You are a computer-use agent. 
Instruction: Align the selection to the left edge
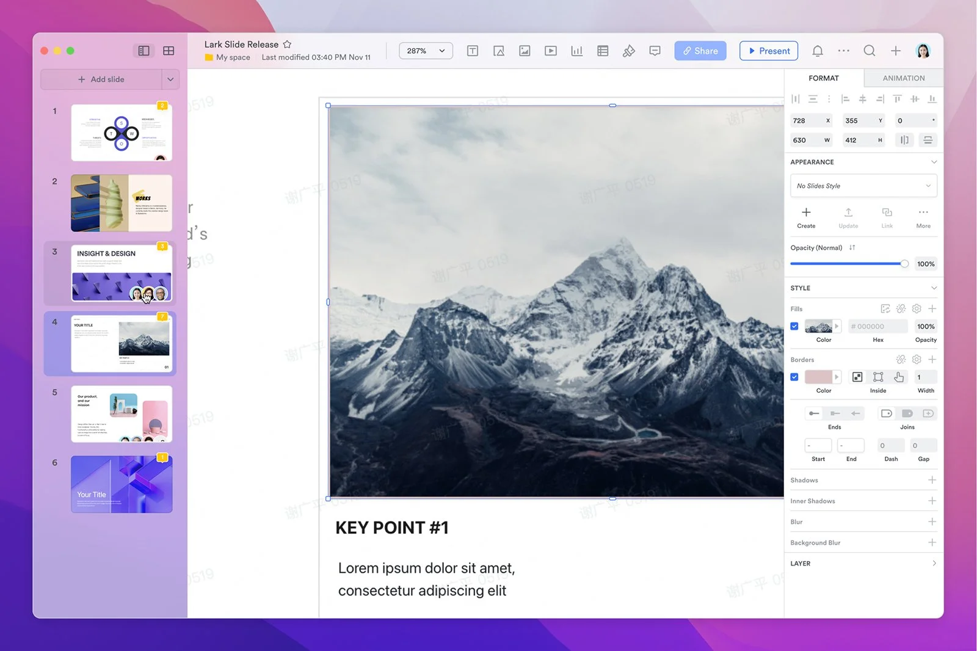tap(846, 99)
